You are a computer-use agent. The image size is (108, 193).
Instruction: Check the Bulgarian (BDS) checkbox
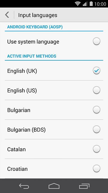click(97, 129)
